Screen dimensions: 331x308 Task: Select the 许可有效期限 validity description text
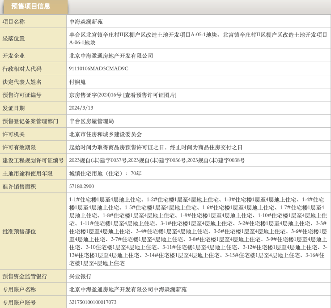156,147
